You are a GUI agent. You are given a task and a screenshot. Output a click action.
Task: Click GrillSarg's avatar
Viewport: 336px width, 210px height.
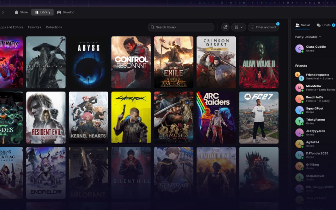pos(299,166)
